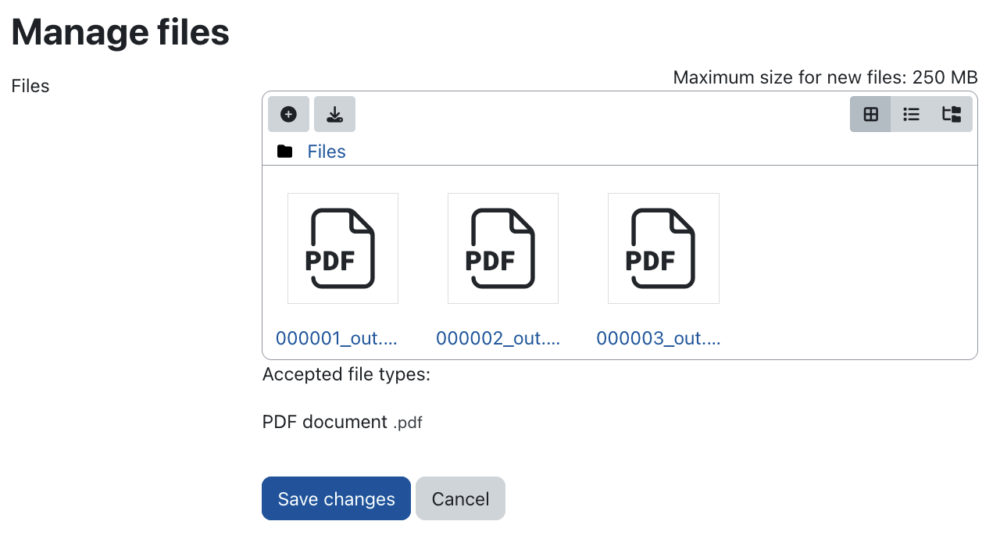Switch to the icon grid view
The height and width of the screenshot is (539, 1000).
870,114
